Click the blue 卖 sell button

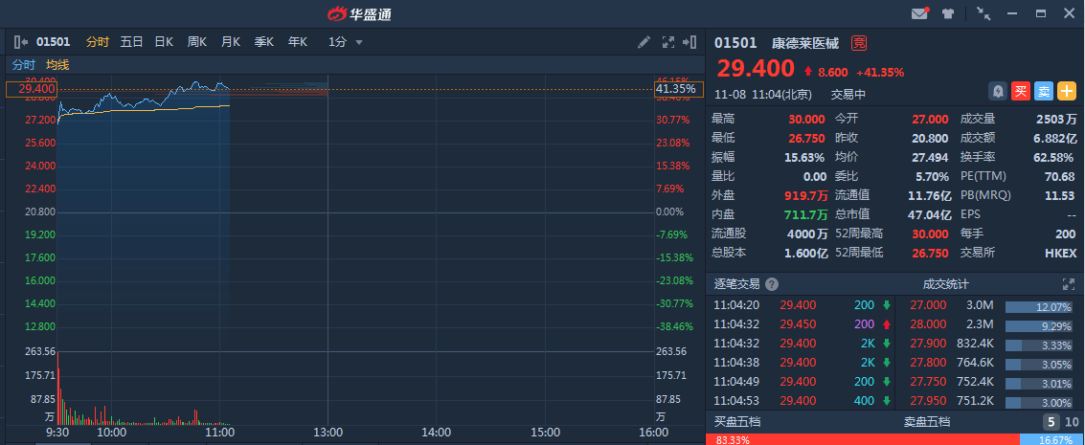pyautogui.click(x=1044, y=91)
